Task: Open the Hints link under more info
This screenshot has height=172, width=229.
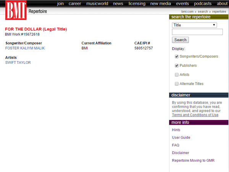Action: click(176, 130)
